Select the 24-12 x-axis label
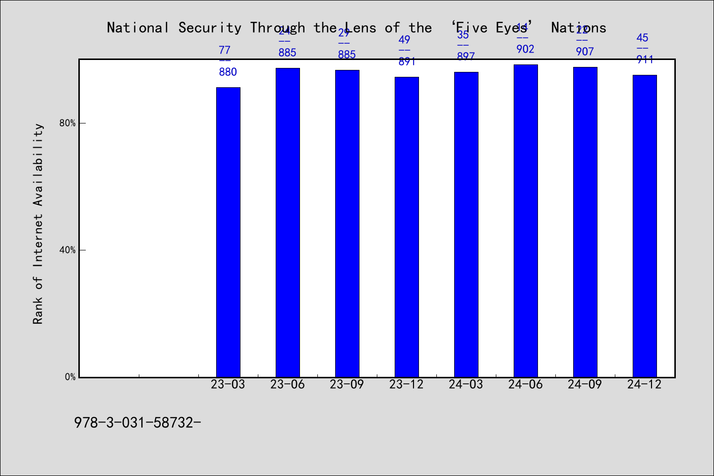This screenshot has height=476, width=714. [x=645, y=384]
